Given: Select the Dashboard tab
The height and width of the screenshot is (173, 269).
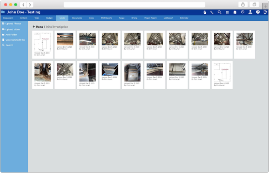Looking at the screenshot, I should point(8,18).
